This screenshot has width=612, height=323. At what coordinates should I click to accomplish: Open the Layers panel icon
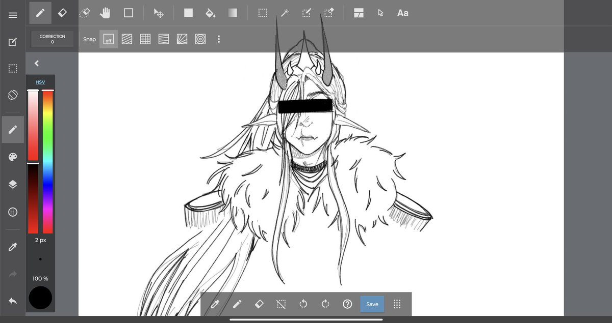pos(12,184)
